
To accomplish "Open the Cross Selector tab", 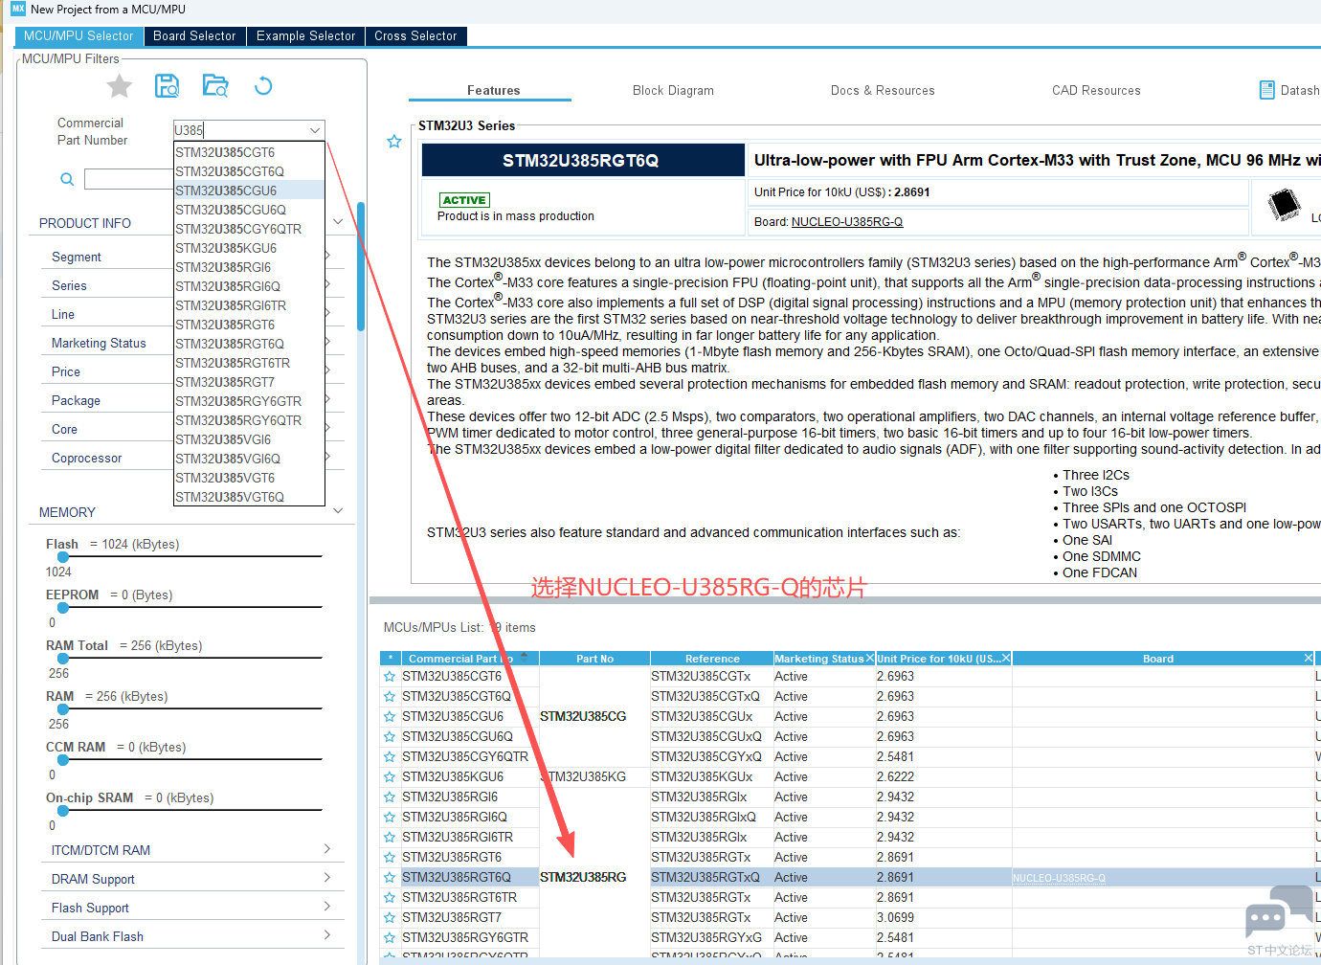I will [x=415, y=36].
